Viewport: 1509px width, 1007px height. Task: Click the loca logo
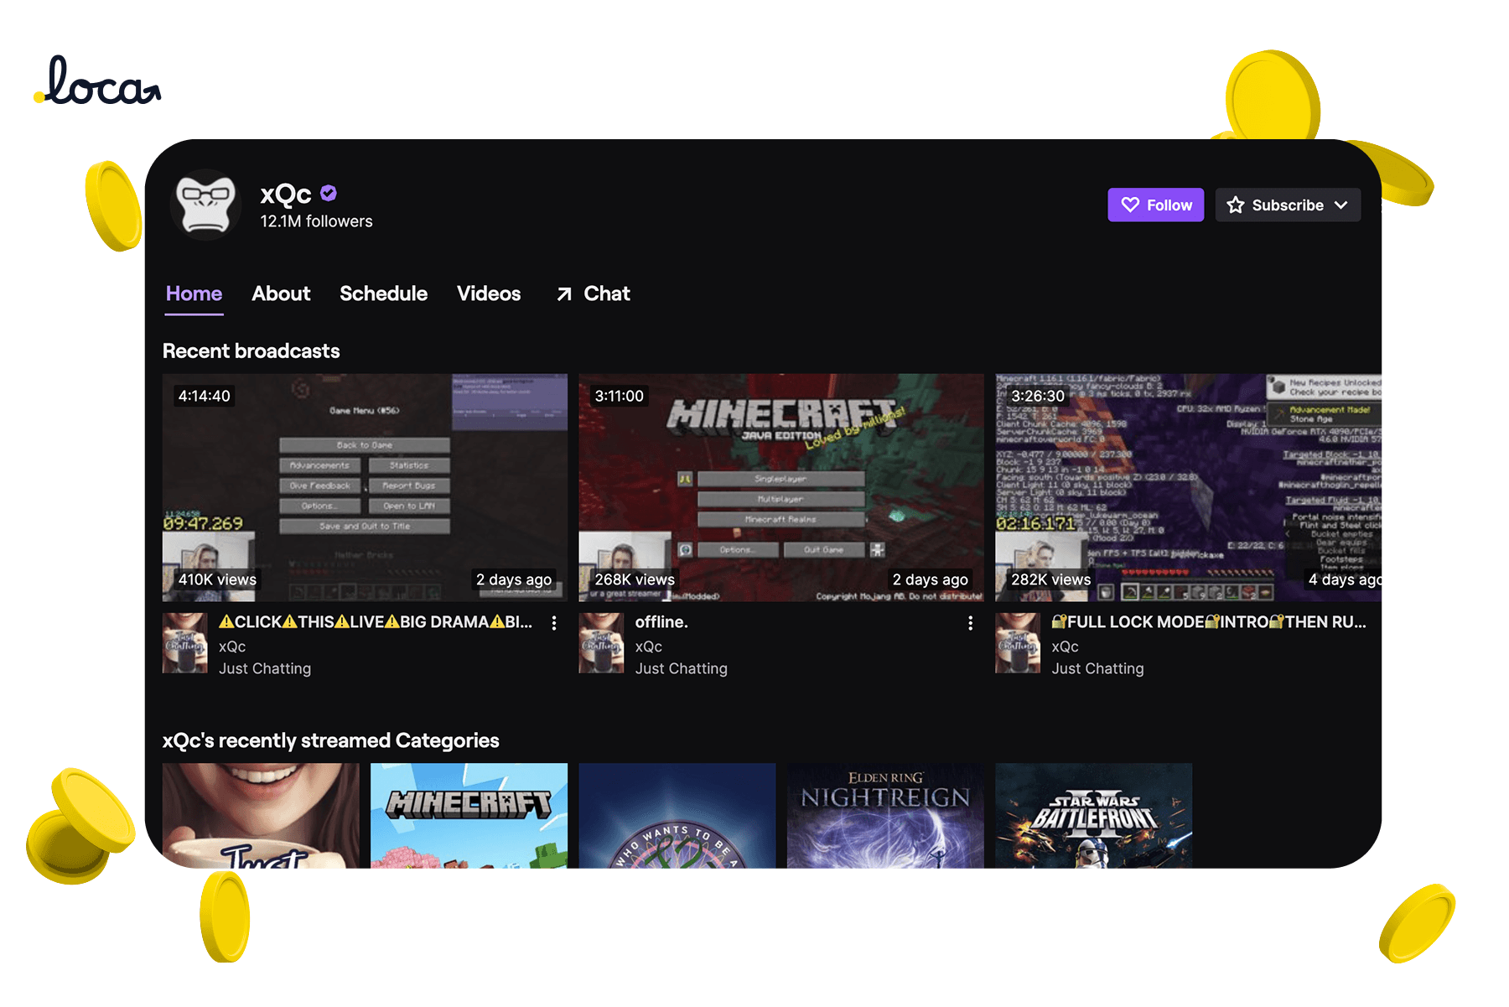[98, 81]
